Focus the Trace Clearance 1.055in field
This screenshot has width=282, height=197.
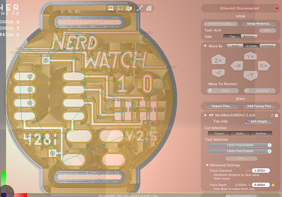[x=261, y=171]
